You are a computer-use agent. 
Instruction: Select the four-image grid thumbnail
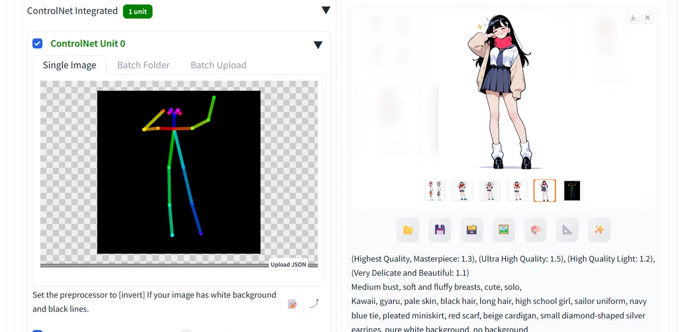(x=435, y=191)
